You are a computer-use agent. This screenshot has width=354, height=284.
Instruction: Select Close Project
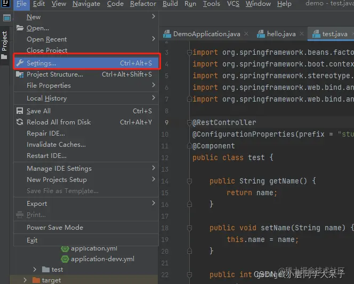[x=86, y=50]
